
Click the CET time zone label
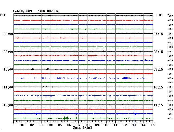[3, 15]
